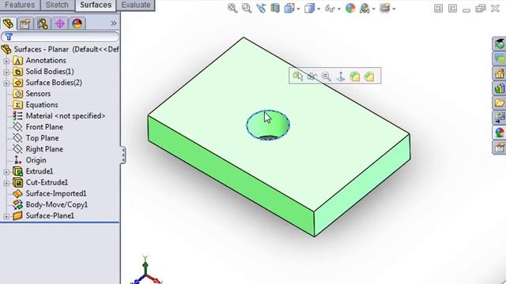
Task: Switch to the ConfigurationManager tab icon
Action: [42, 23]
